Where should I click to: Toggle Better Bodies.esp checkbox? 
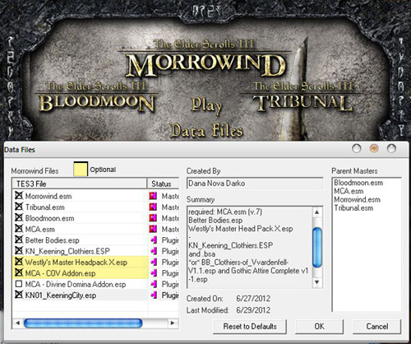coord(19,239)
